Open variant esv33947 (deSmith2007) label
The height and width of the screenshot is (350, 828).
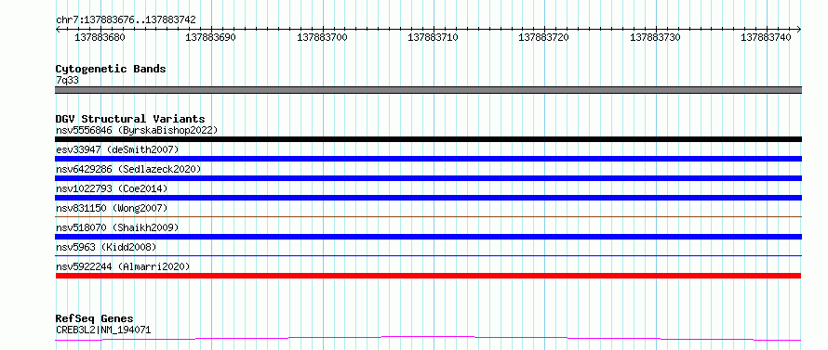(x=117, y=149)
